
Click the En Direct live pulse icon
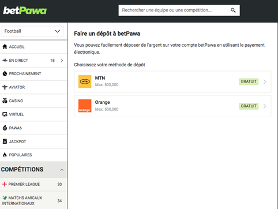(x=5, y=60)
